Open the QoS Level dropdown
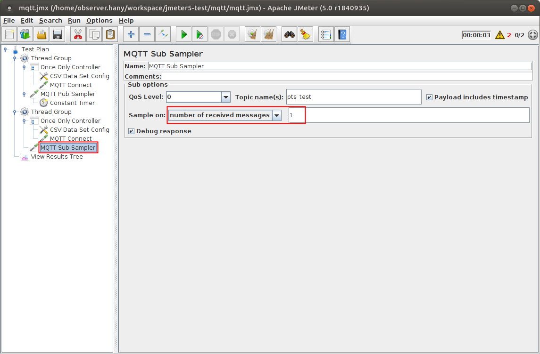 tap(225, 97)
